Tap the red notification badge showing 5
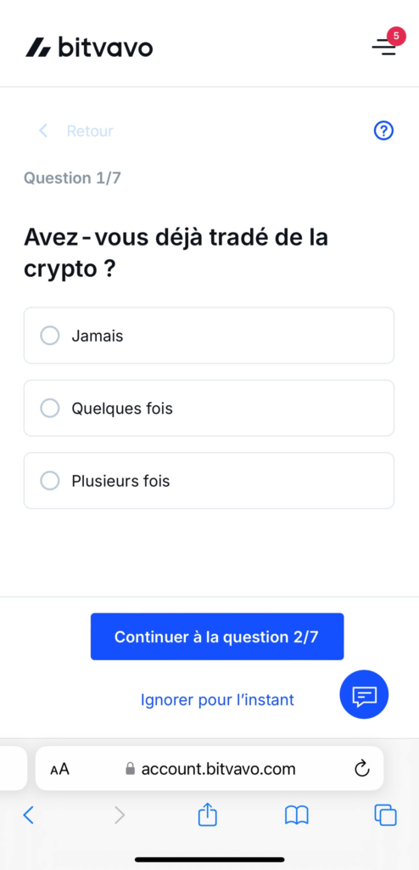 pos(396,36)
